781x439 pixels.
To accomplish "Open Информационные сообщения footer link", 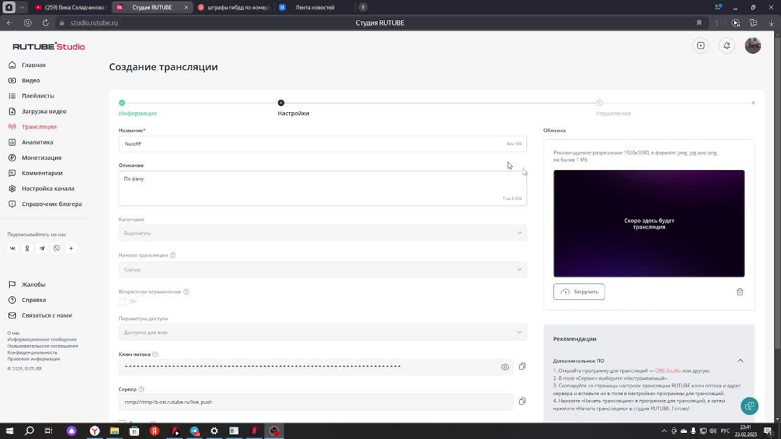I will coord(42,340).
